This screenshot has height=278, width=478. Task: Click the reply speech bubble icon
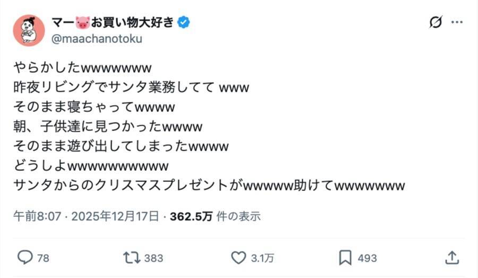(x=25, y=258)
